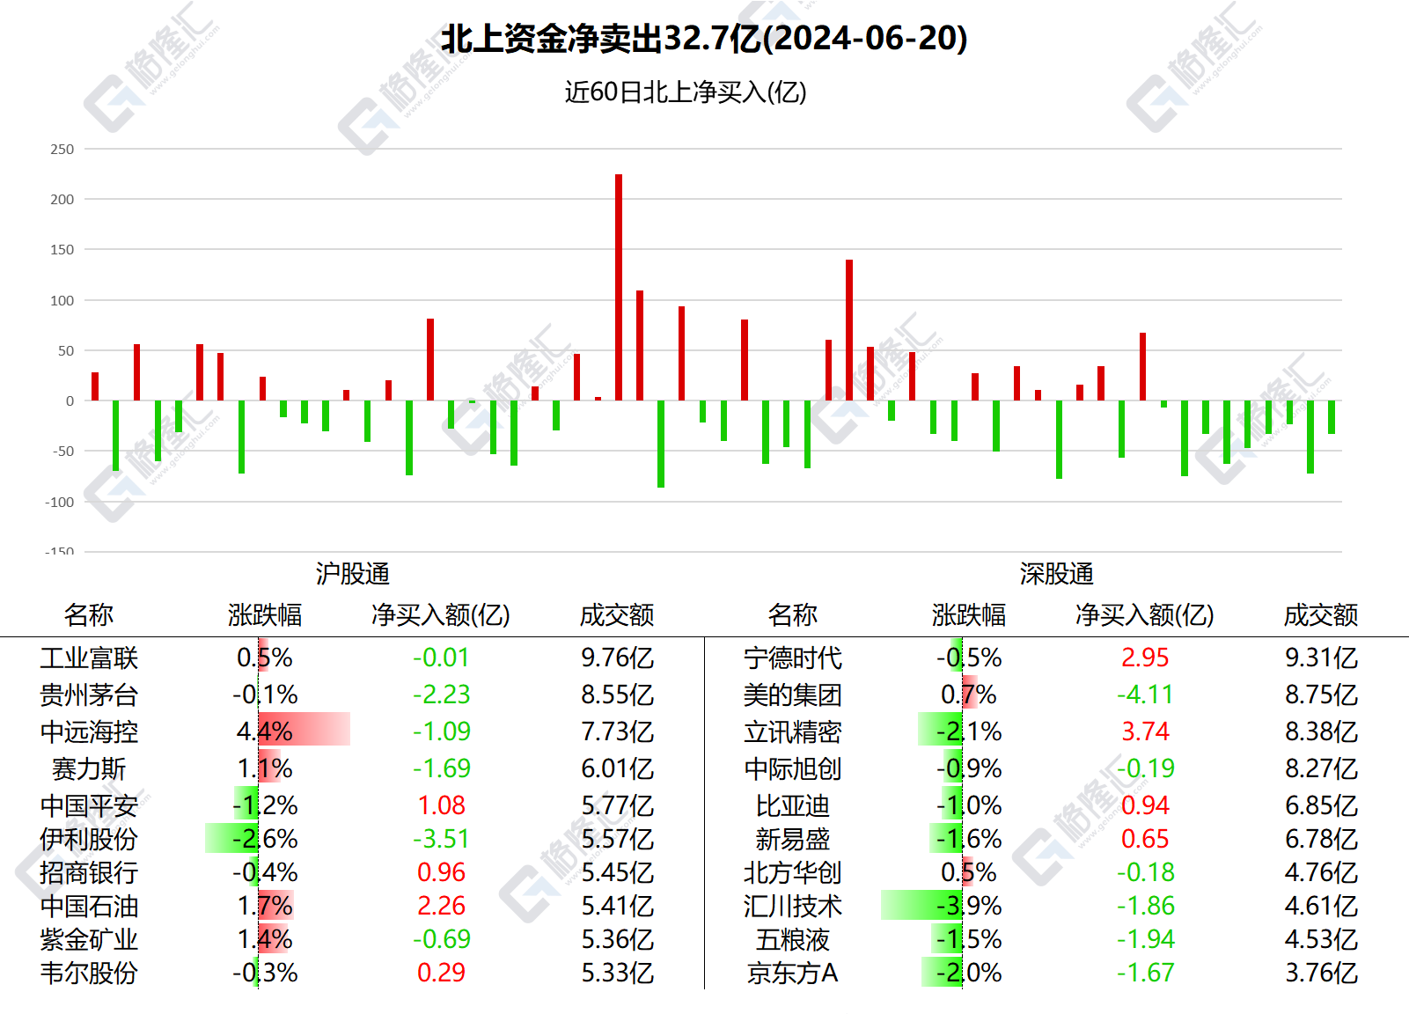Click the 美的集团 net buy value -4.11
The height and width of the screenshot is (1014, 1409).
(1145, 694)
